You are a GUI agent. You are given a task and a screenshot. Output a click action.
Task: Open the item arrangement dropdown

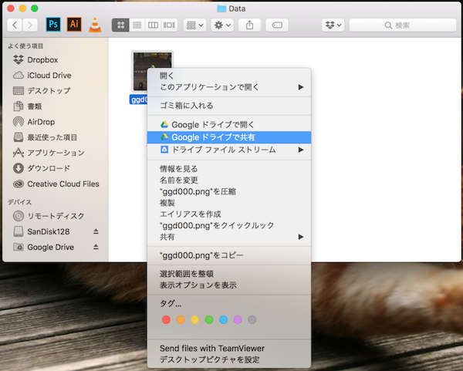195,25
